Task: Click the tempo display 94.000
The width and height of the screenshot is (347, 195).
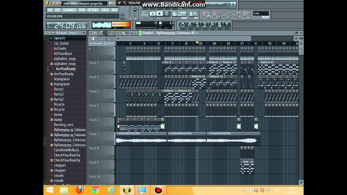Action: pos(179,14)
